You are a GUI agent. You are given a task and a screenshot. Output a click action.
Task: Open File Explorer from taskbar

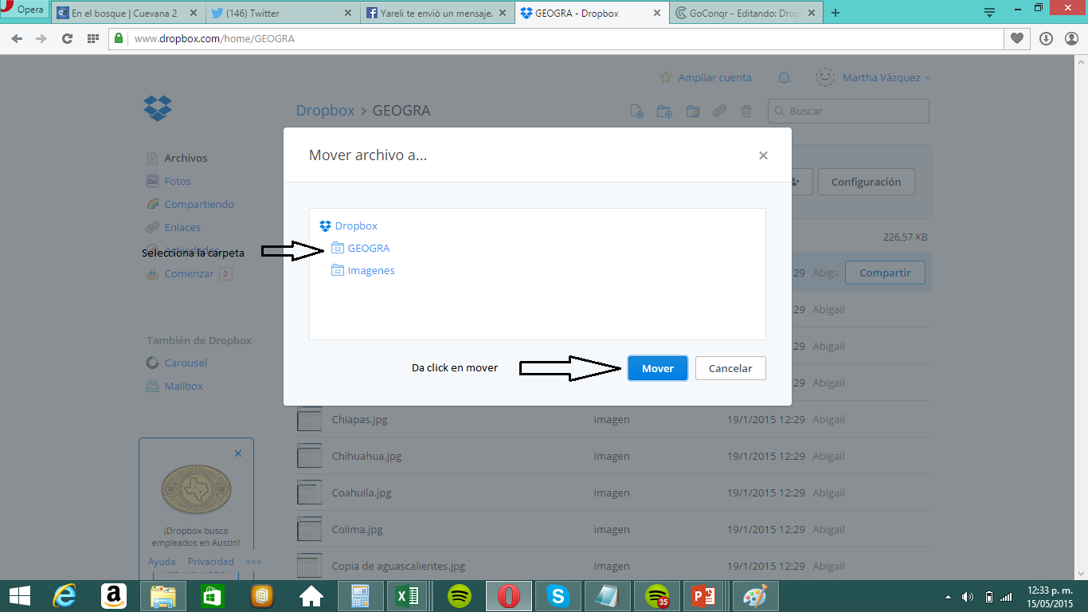click(x=163, y=596)
